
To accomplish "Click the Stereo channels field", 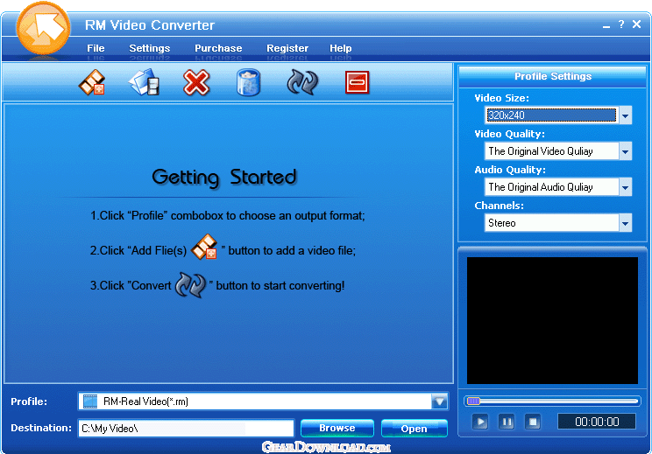I will [x=551, y=223].
